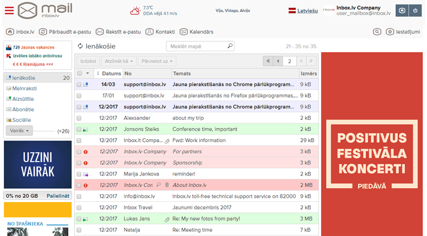Select the checkbox for Natalja's email
Screen dimensions: 427x236
[x=79, y=230]
